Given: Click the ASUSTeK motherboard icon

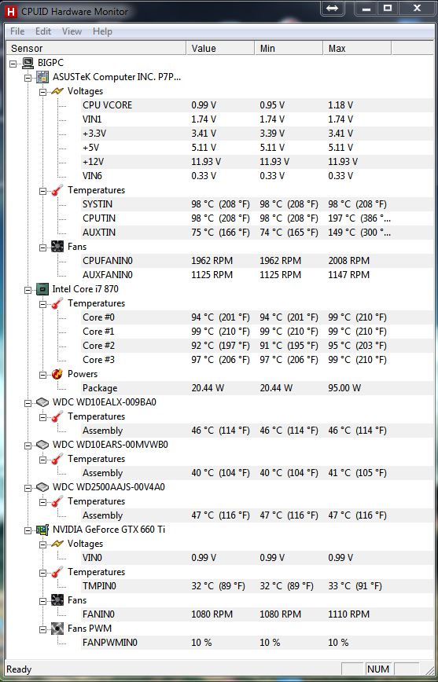Looking at the screenshot, I should pyautogui.click(x=42, y=78).
